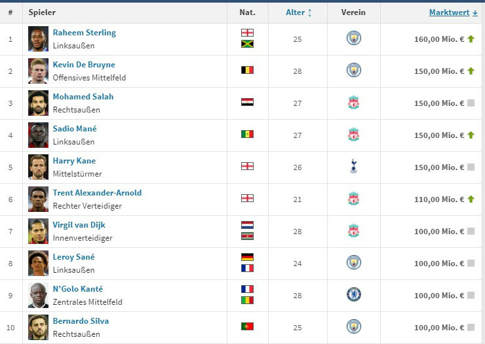
Task: Open Trent Alexander-Arnold player profile link
Action: pyautogui.click(x=97, y=193)
